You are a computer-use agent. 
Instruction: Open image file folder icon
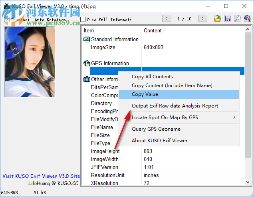[218, 18]
